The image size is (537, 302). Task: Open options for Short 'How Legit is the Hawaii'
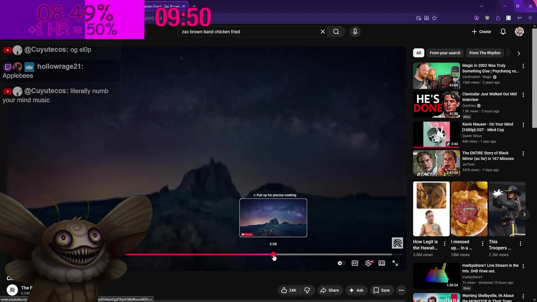445,244
